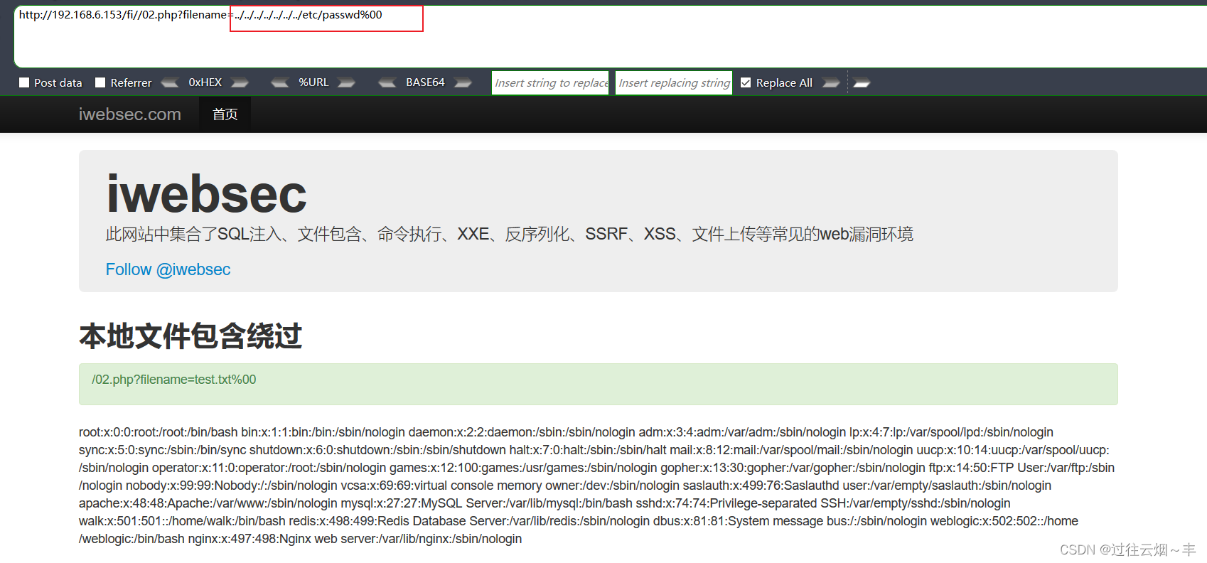Viewport: 1207px width, 563px height.
Task: Click the large iwebsec heading
Action: [207, 193]
